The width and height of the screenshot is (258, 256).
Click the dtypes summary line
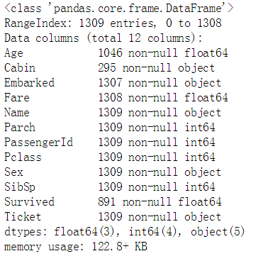125,232
